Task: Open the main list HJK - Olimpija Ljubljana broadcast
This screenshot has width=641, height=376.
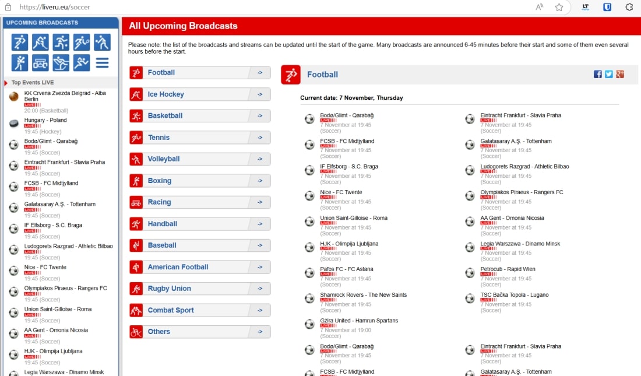Action: tap(349, 244)
